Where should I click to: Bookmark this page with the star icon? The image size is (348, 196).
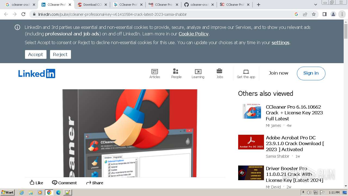click(x=314, y=14)
